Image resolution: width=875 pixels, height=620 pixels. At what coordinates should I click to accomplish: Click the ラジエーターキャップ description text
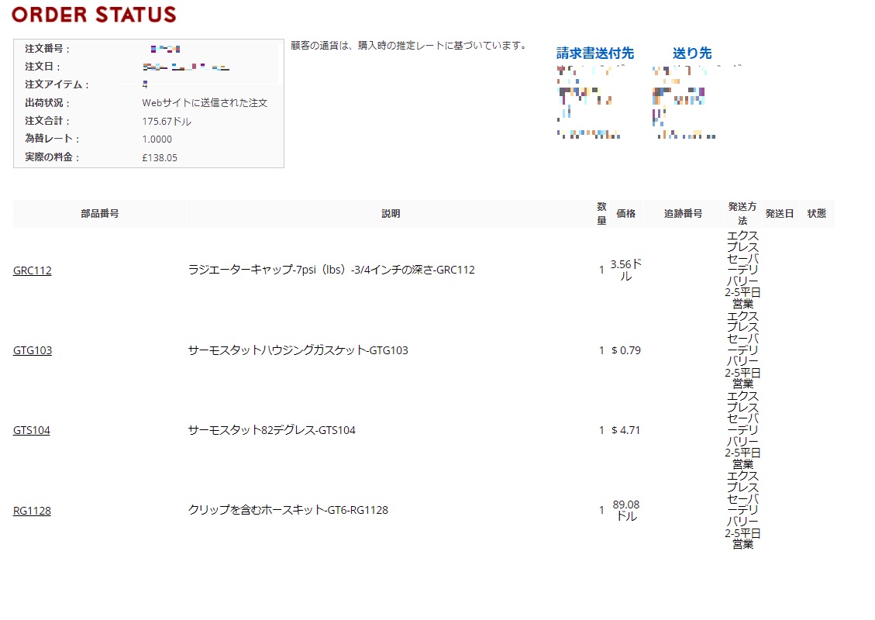coord(331,270)
